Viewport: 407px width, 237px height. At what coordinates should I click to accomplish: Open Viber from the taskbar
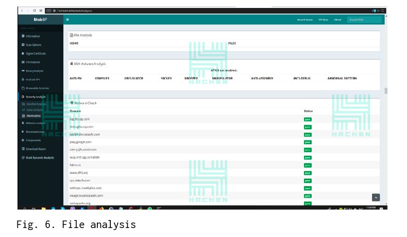point(73,208)
